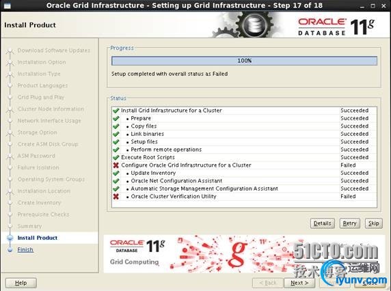Click green check icon beside Setup files
The image size is (391, 291).
[116, 142]
